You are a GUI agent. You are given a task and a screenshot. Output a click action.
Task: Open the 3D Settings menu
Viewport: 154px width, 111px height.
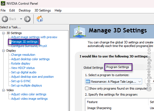point(43,10)
